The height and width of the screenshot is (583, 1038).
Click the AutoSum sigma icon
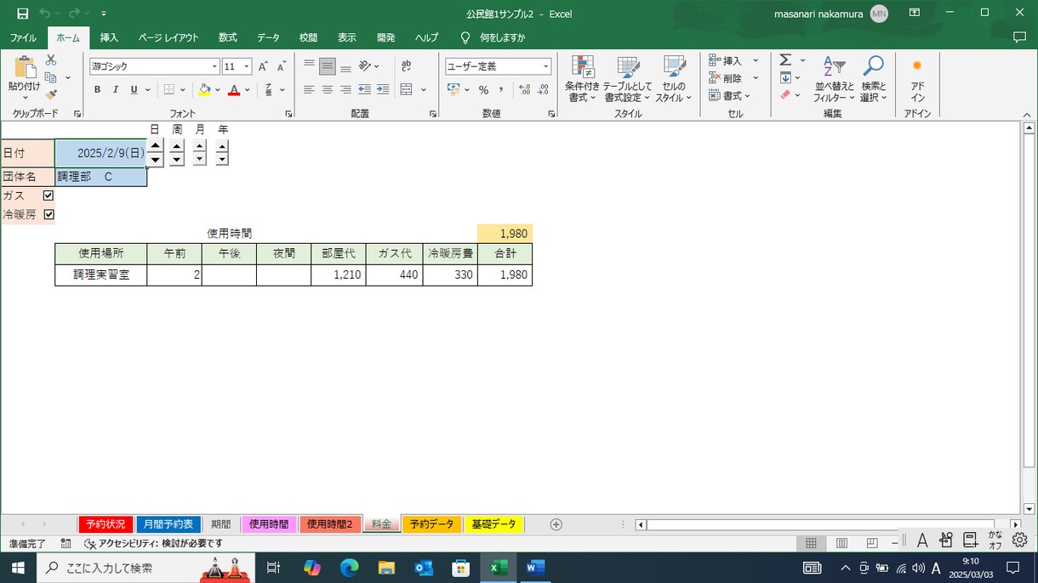tap(785, 60)
